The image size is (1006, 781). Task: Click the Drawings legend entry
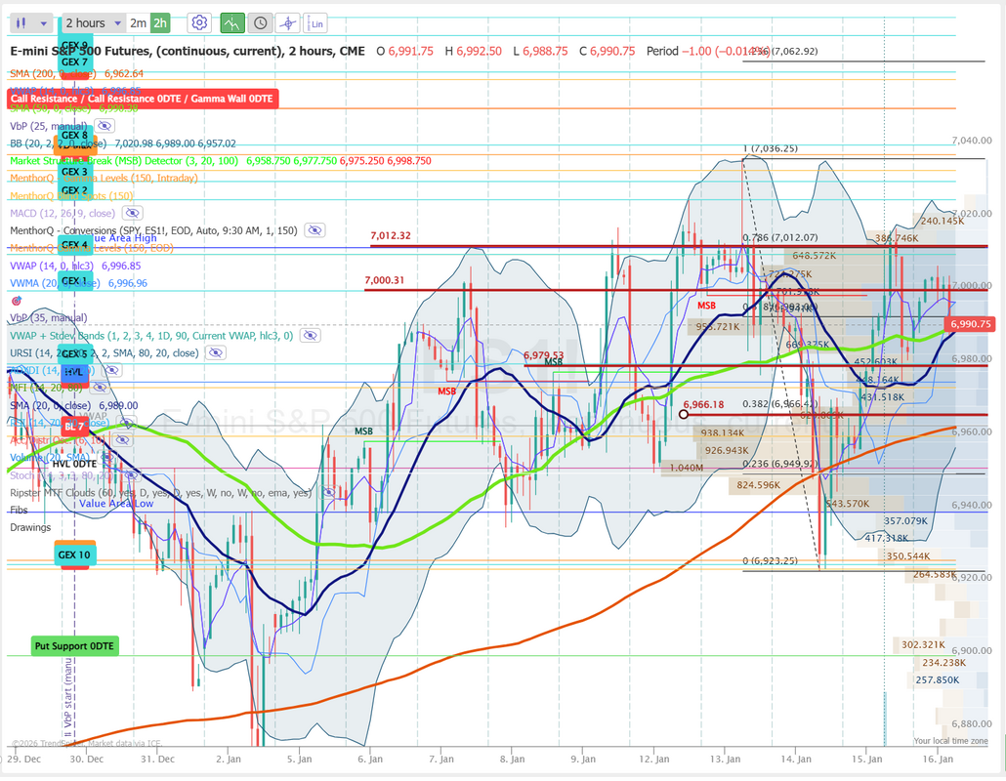[30, 528]
